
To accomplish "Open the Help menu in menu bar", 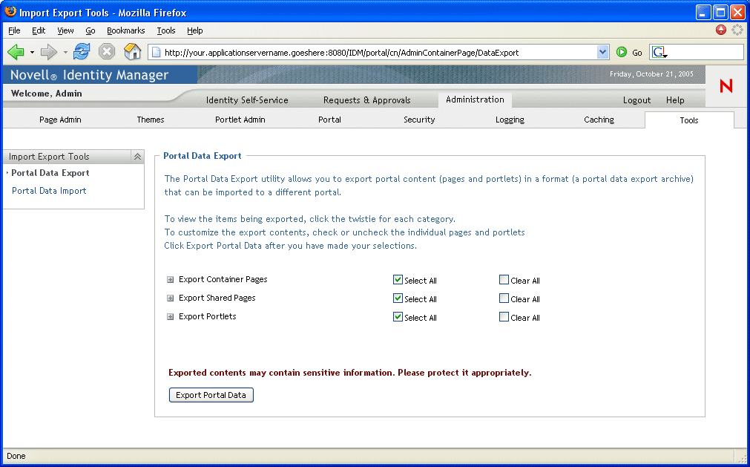I will pyautogui.click(x=194, y=30).
